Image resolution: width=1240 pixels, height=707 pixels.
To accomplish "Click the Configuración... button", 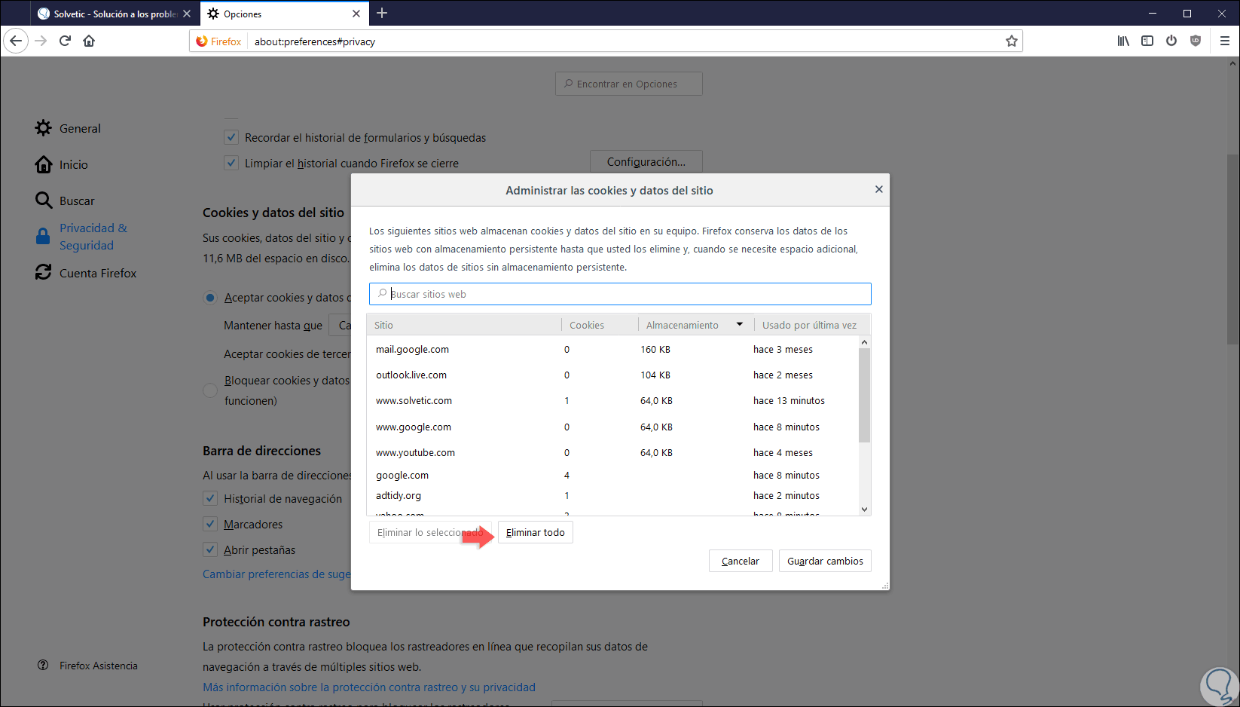I will (x=646, y=162).
